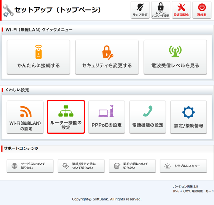Click 契約内容について知りたい button
The image size is (214, 205).
(132, 166)
